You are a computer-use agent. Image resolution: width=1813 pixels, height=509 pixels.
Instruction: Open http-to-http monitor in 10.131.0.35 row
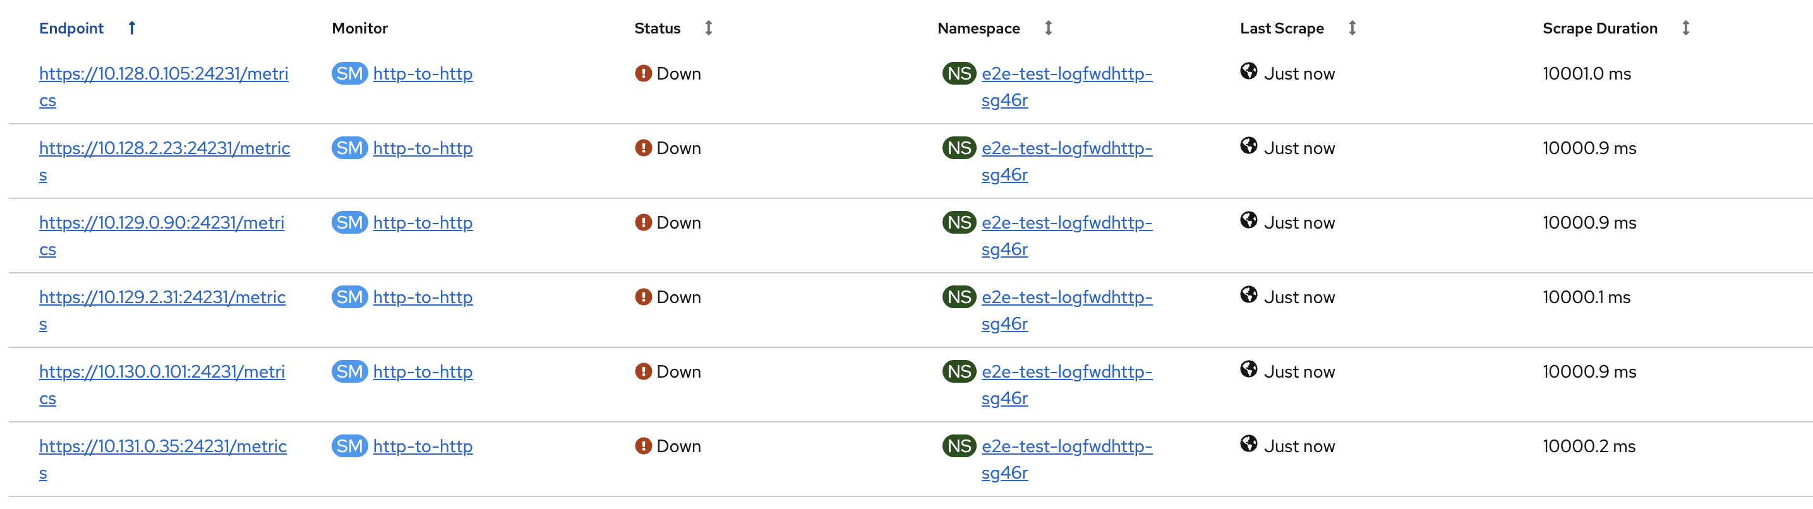coord(422,446)
